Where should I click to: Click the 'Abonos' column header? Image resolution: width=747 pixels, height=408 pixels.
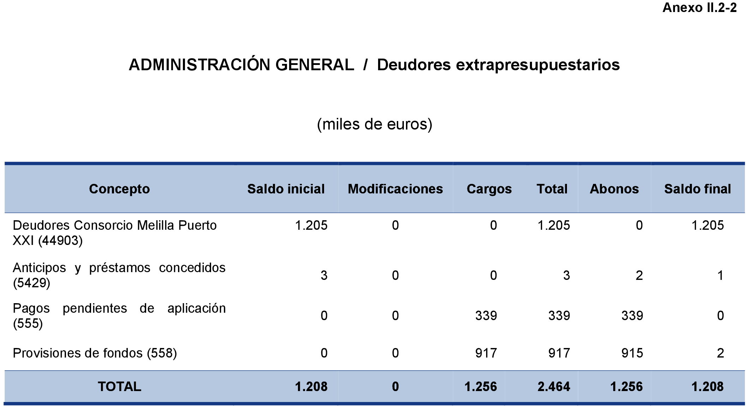614,189
